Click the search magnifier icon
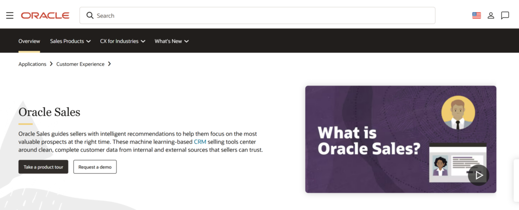 coord(90,16)
